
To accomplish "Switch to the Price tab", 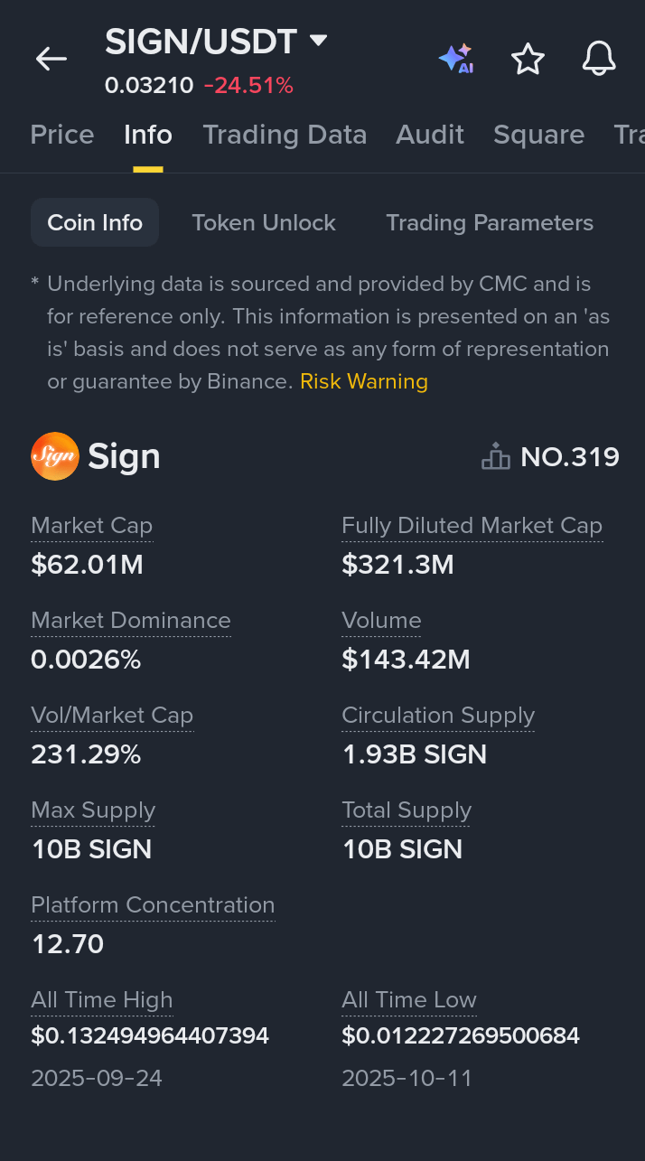I will point(61,135).
